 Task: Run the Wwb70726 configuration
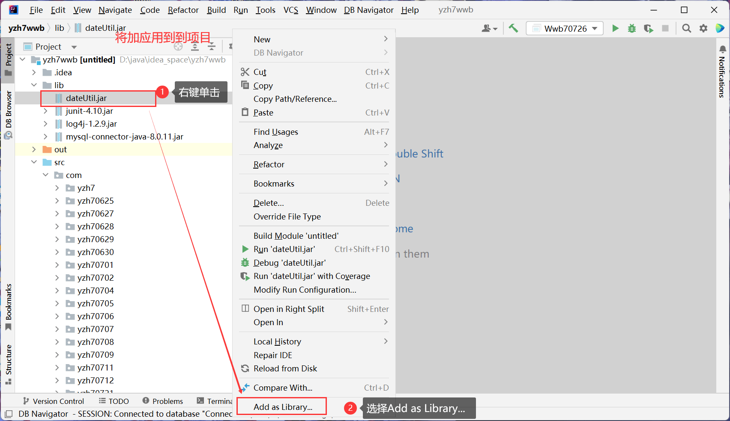coord(615,28)
